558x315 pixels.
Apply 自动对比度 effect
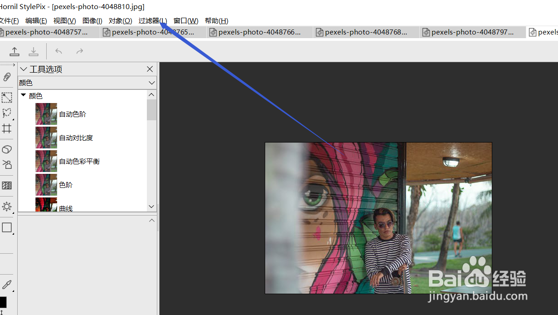point(76,138)
